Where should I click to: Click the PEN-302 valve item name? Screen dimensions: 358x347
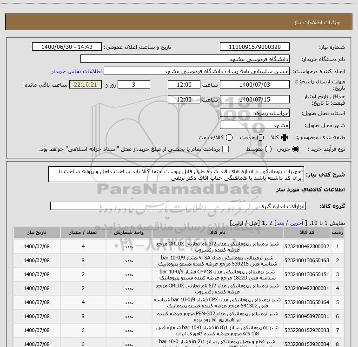click(x=218, y=316)
